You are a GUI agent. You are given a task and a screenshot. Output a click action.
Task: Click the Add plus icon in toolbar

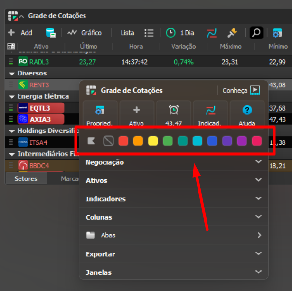11,33
